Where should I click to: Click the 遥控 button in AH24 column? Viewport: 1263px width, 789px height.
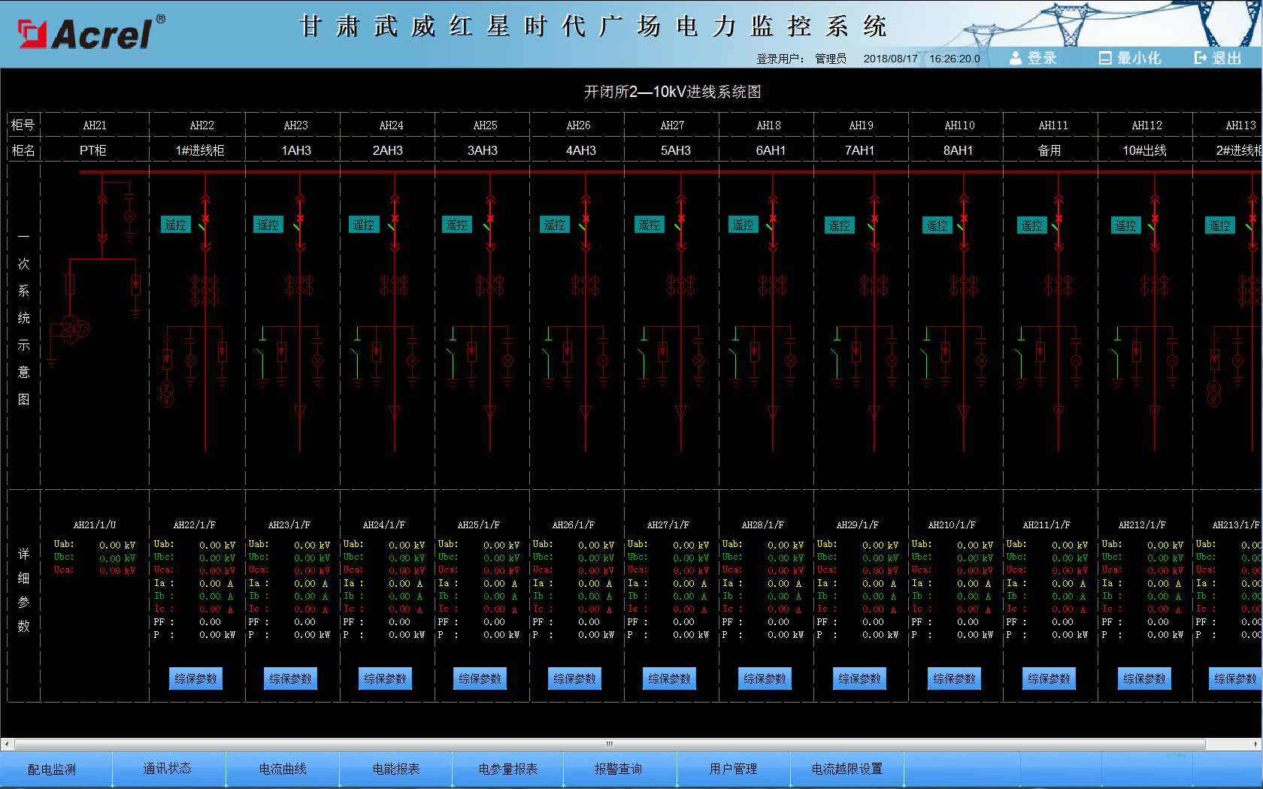pyautogui.click(x=364, y=225)
